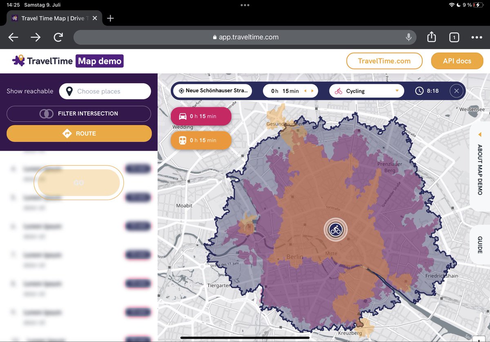Open the share sheet icon
Viewport: 490px width, 342px height.
[432, 37]
